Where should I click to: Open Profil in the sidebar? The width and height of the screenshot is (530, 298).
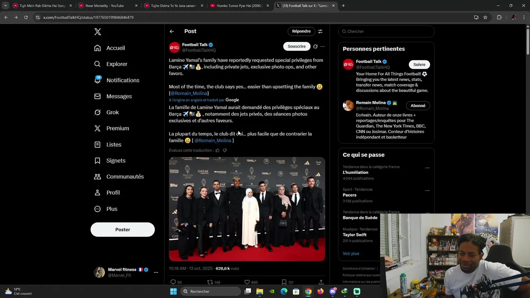107,193
